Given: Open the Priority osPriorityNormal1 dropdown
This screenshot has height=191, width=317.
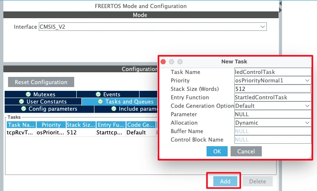Looking at the screenshot, I should tap(273, 80).
